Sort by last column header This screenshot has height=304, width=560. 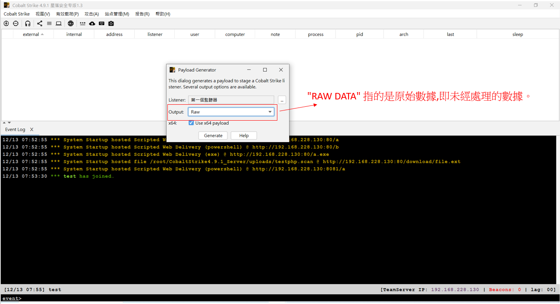coord(450,34)
